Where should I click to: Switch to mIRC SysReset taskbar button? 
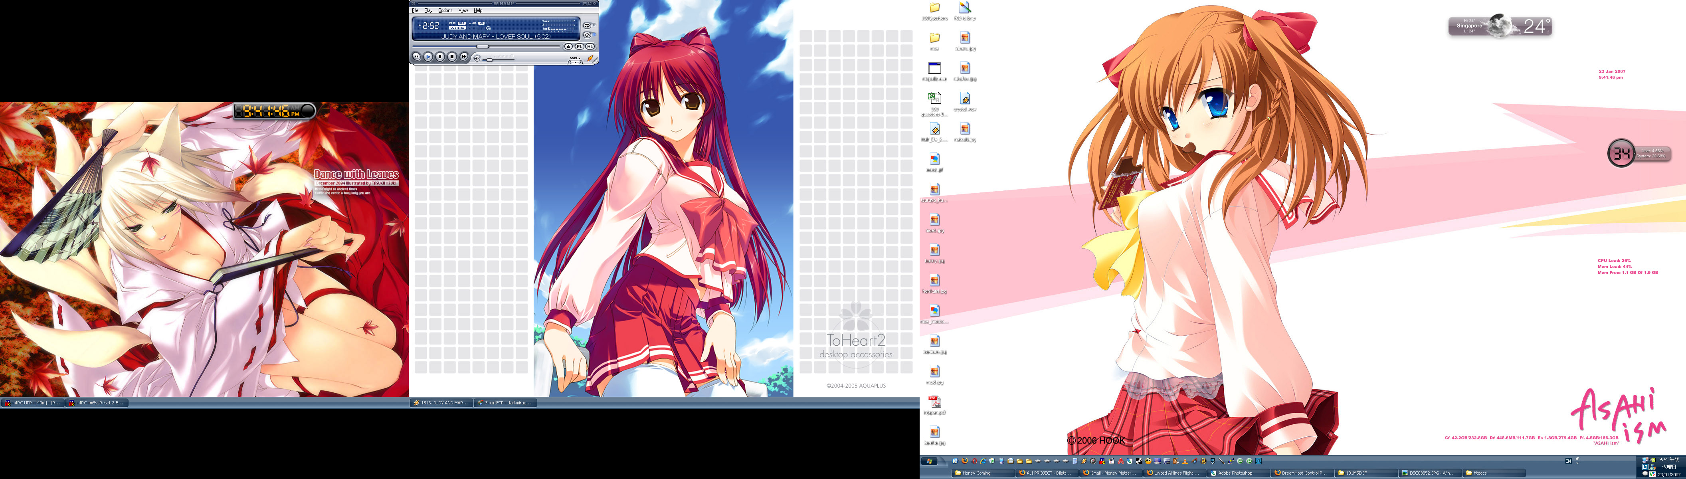(x=96, y=403)
